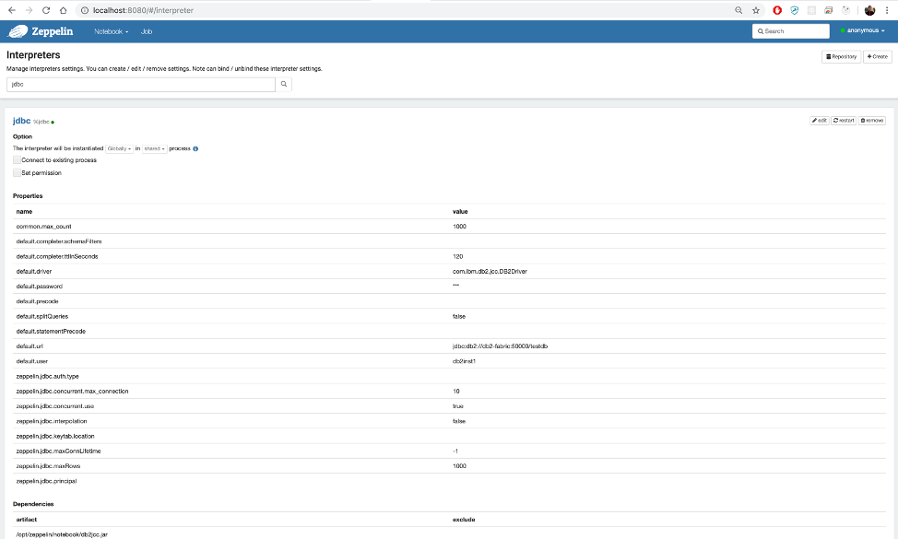Screen dimensions: 898x539
Task: Select the common.max_count property name
Action: [43, 227]
